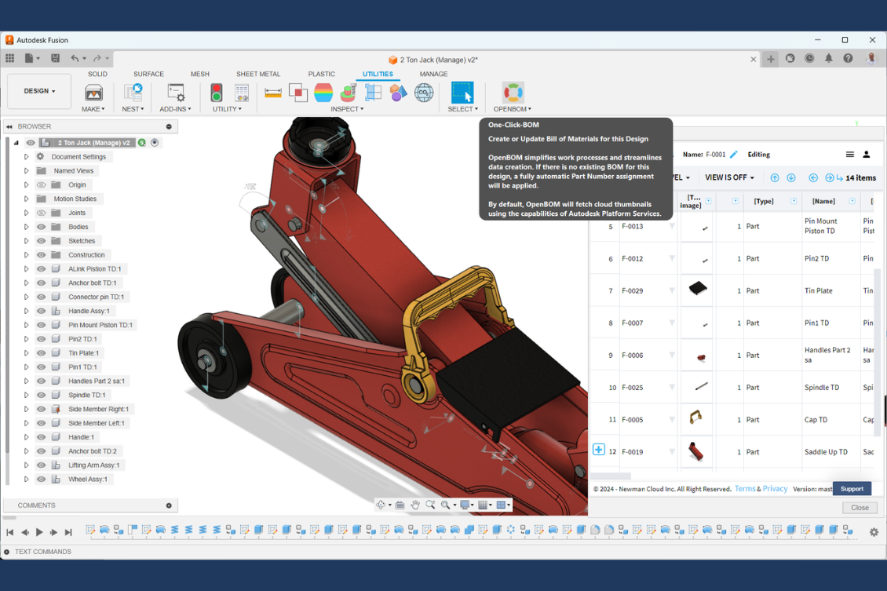This screenshot has width=887, height=591.
Task: Open the OpenBOM hamburger menu
Action: click(849, 155)
